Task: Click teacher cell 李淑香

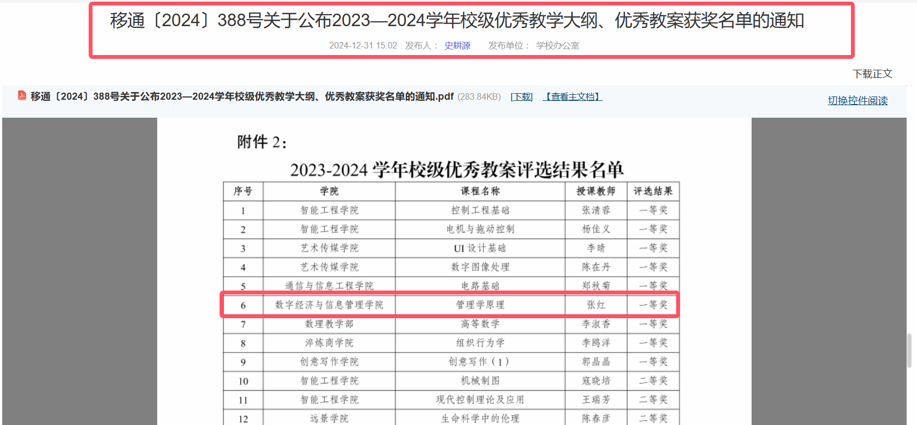Action: pyautogui.click(x=596, y=324)
